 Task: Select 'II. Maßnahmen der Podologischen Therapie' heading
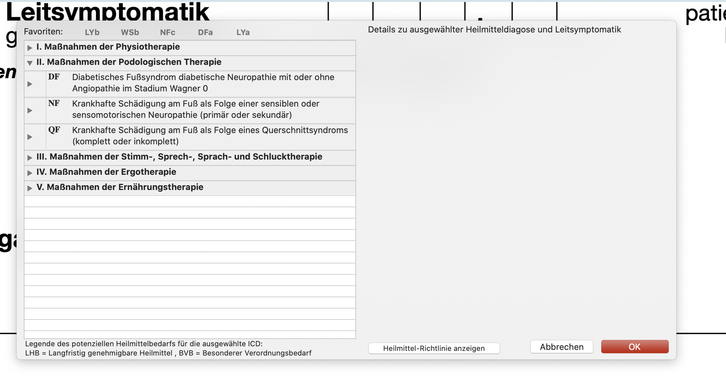click(x=129, y=62)
